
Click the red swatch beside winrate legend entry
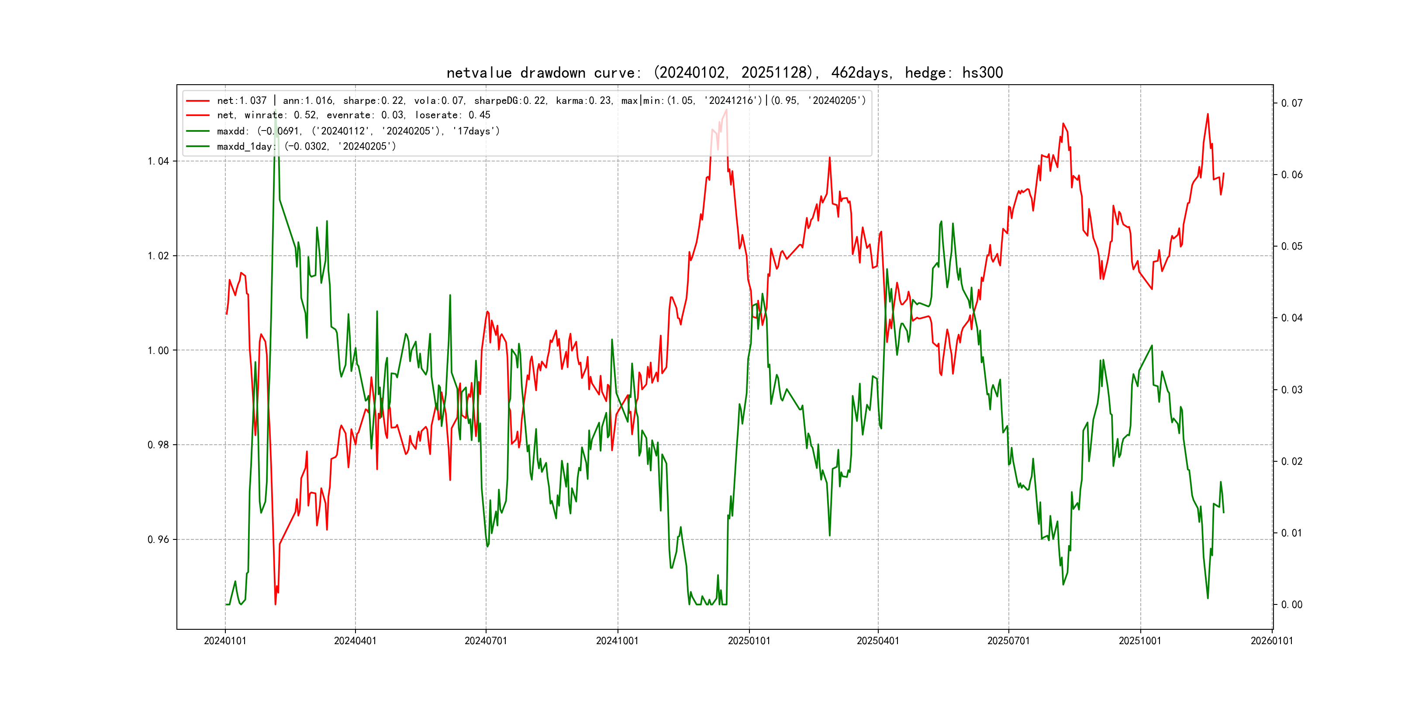(198, 115)
